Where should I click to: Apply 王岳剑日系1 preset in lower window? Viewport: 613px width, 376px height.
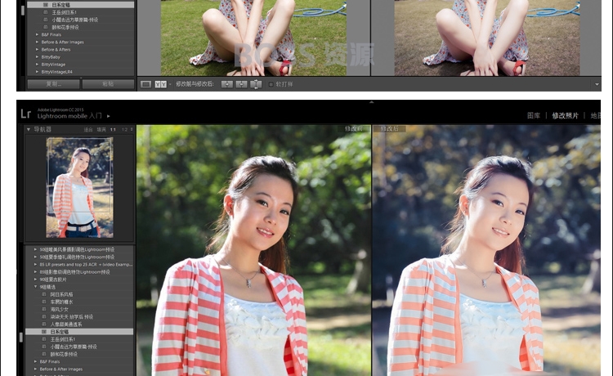tap(63, 339)
